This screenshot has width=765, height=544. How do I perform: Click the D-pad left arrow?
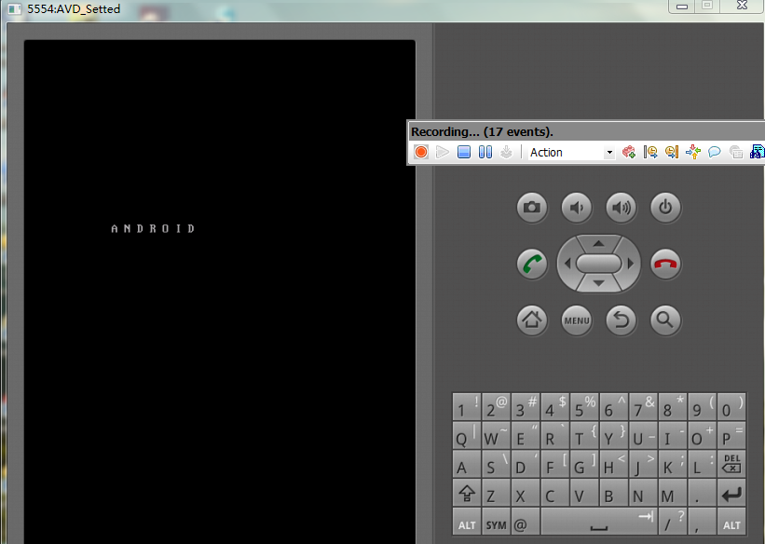coord(567,264)
